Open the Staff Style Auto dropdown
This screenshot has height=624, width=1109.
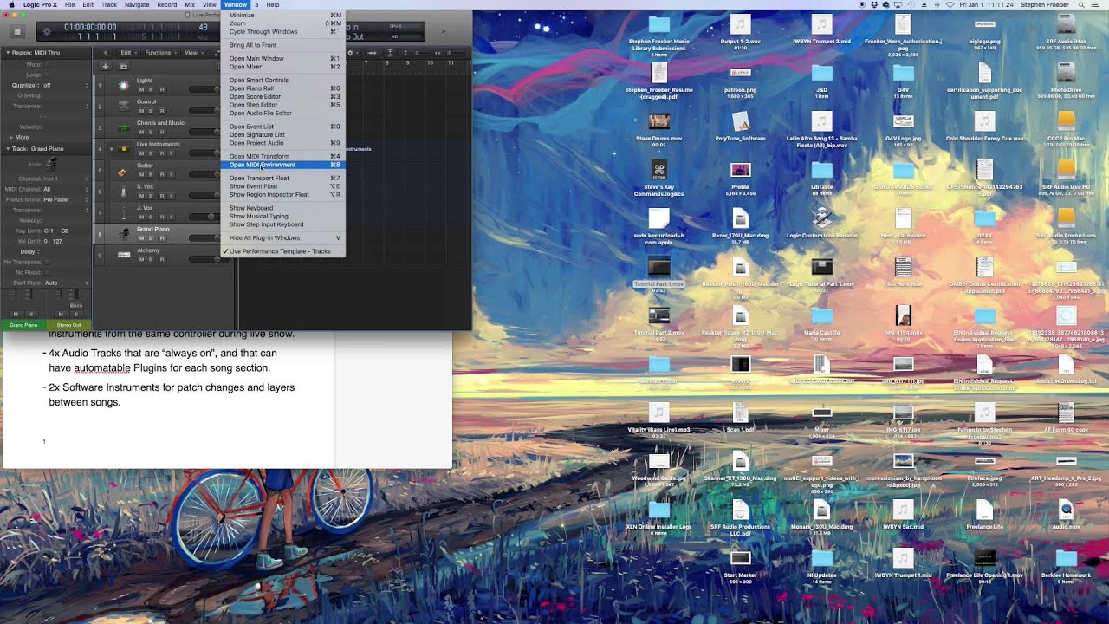[66, 283]
